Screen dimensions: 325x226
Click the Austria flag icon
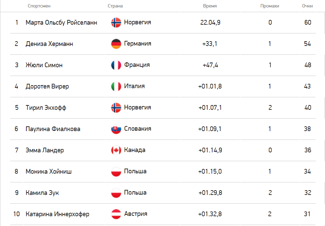point(116,214)
